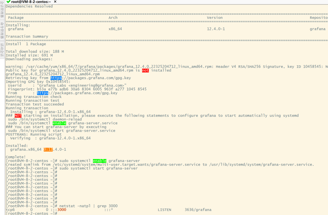Click 'Transaction test succeeded' line
The width and height of the screenshot is (328, 215).
pyautogui.click(x=35, y=104)
